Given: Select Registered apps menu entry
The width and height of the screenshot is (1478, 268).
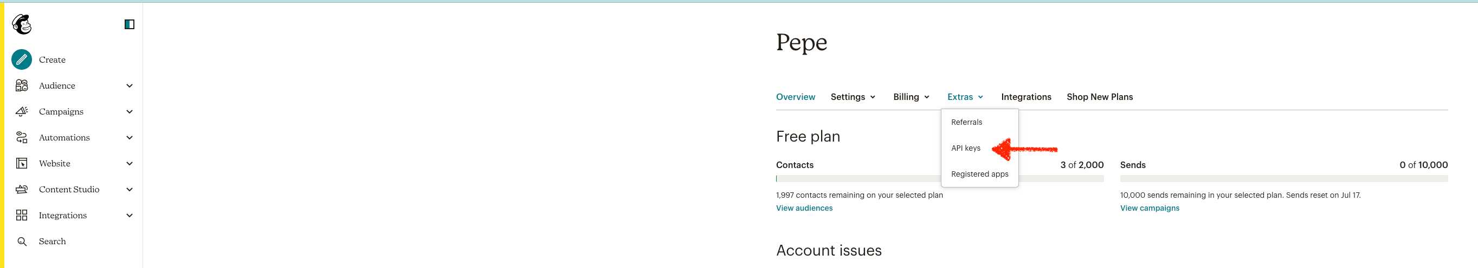Looking at the screenshot, I should coord(979,175).
